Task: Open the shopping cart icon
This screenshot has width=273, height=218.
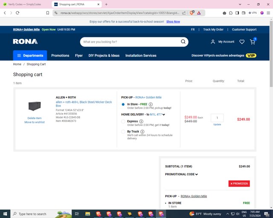Action: [x=253, y=42]
